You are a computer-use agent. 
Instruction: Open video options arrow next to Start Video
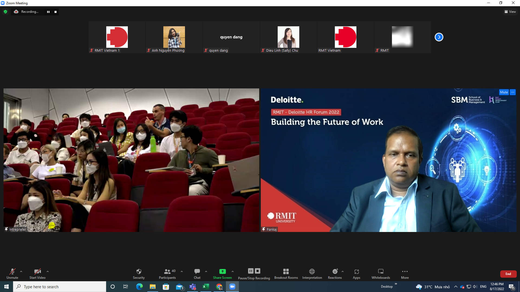[x=48, y=271]
